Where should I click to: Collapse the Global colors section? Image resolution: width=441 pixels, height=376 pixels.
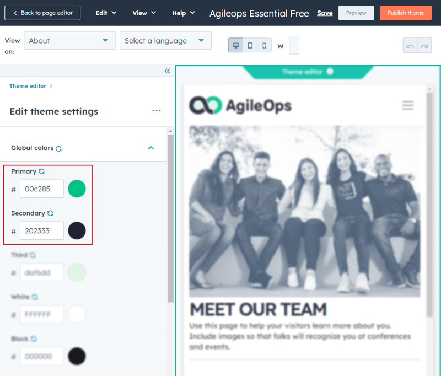pos(150,148)
